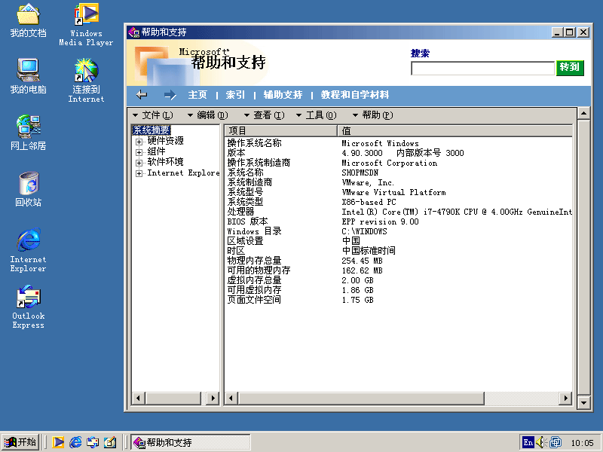Expand the 硬件资源 tree node
603x452 pixels.
(139, 141)
